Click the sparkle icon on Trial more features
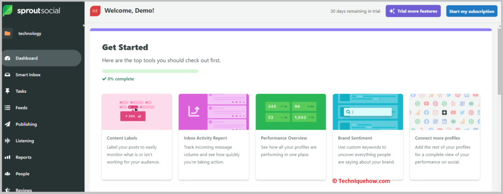Image resolution: width=503 pixels, height=194 pixels. click(391, 11)
